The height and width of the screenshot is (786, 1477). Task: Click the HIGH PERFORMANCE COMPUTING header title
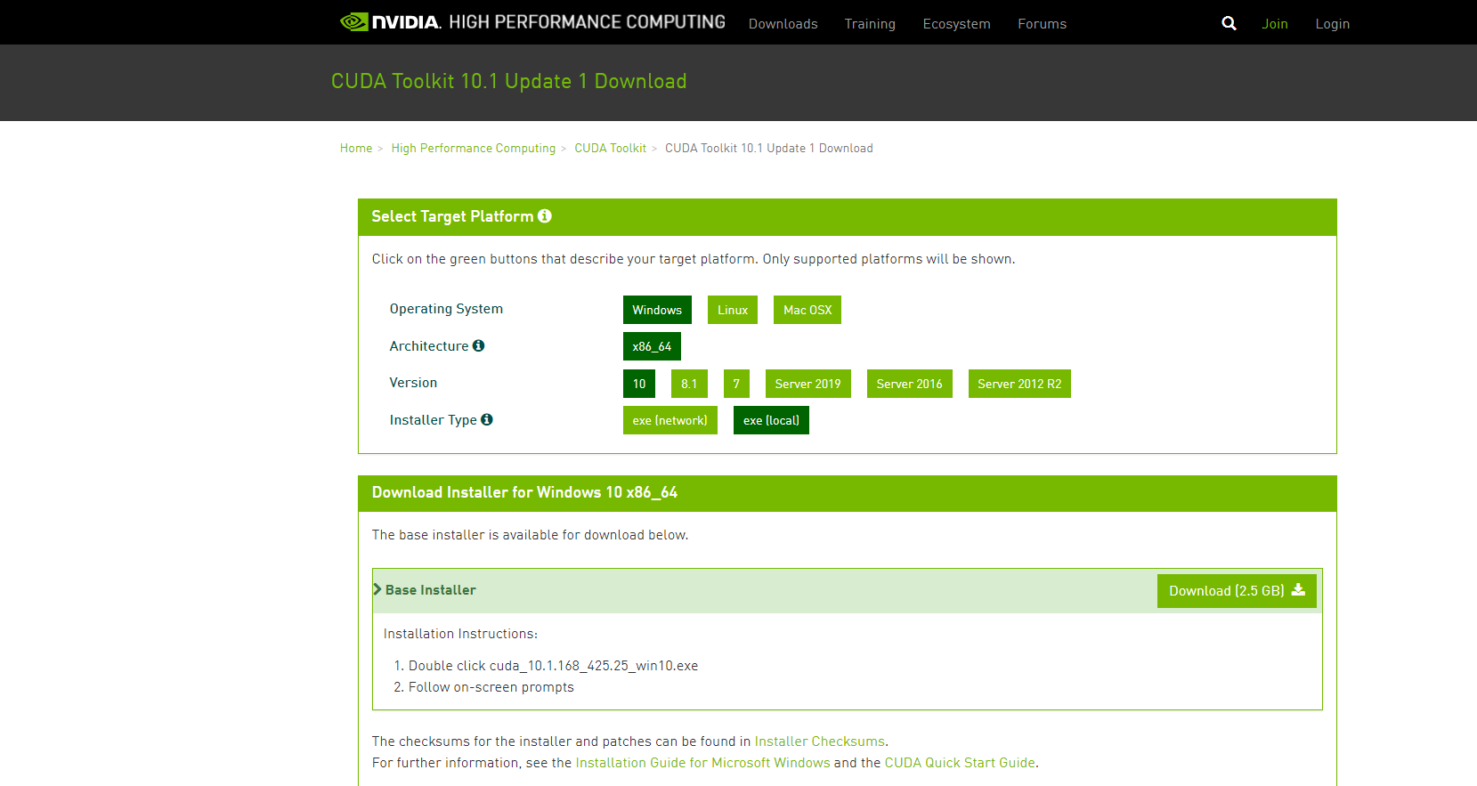coord(588,22)
